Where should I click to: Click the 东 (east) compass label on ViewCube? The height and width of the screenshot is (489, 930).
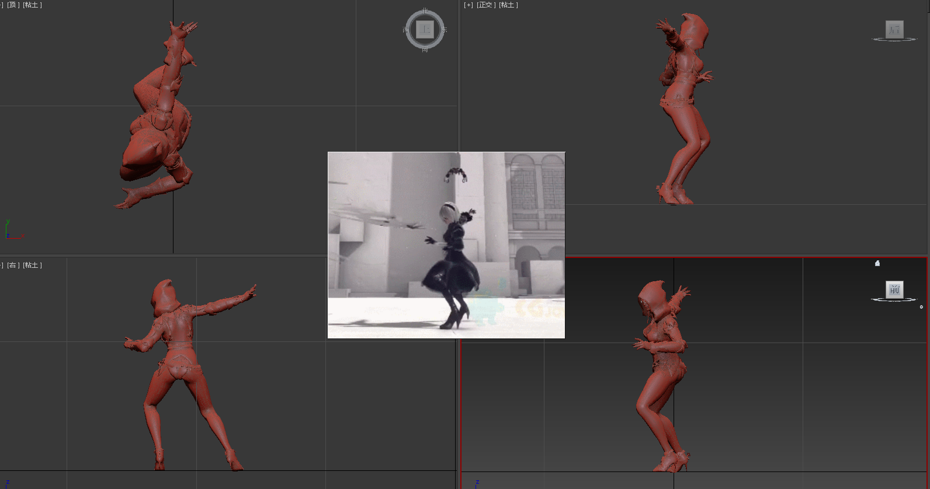click(445, 30)
